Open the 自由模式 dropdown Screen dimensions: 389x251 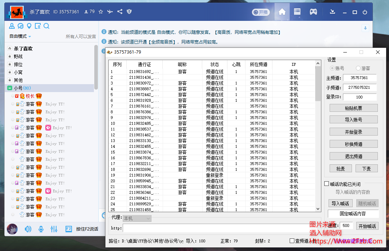coord(19,36)
